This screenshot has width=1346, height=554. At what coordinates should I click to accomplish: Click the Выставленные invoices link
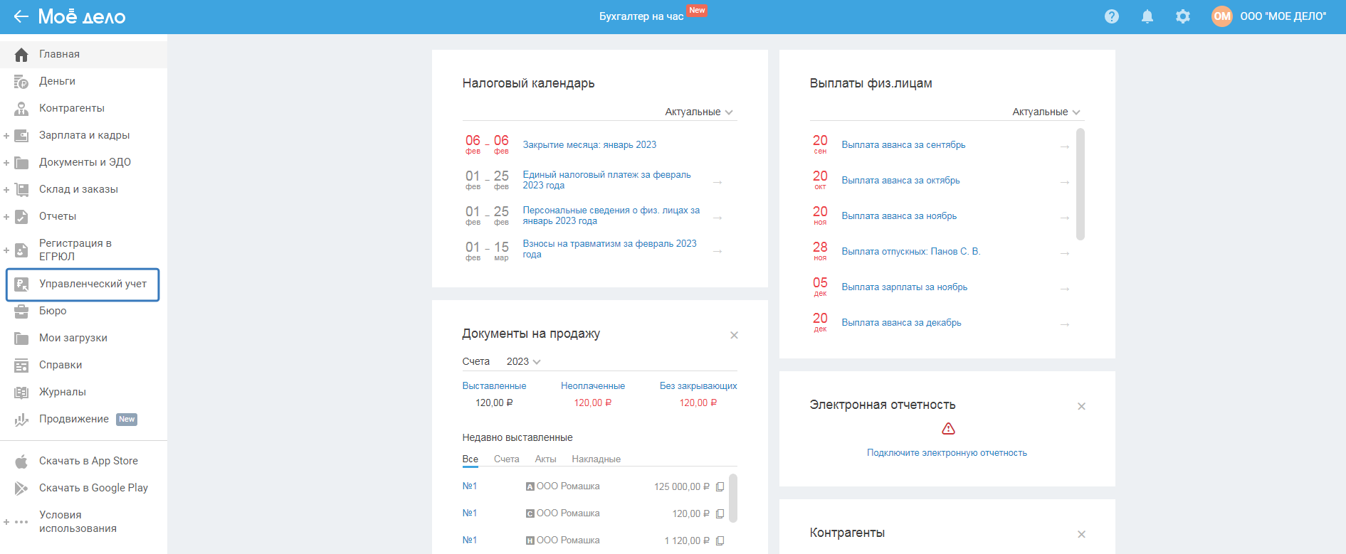coord(494,386)
